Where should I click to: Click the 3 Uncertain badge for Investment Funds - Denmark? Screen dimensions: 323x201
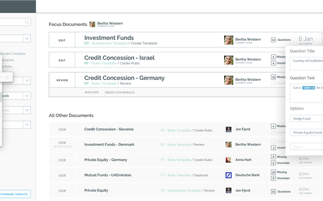click(274, 148)
